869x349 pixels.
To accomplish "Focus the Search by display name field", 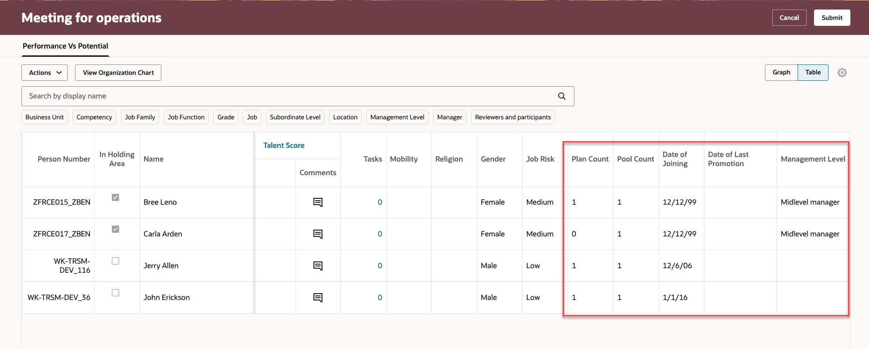I will coord(291,96).
